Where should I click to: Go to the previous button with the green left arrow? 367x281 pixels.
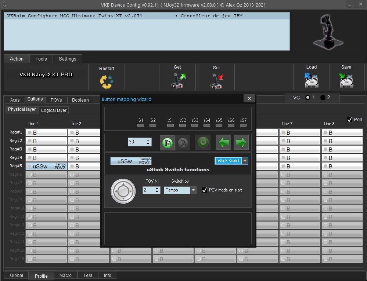pyautogui.click(x=223, y=142)
